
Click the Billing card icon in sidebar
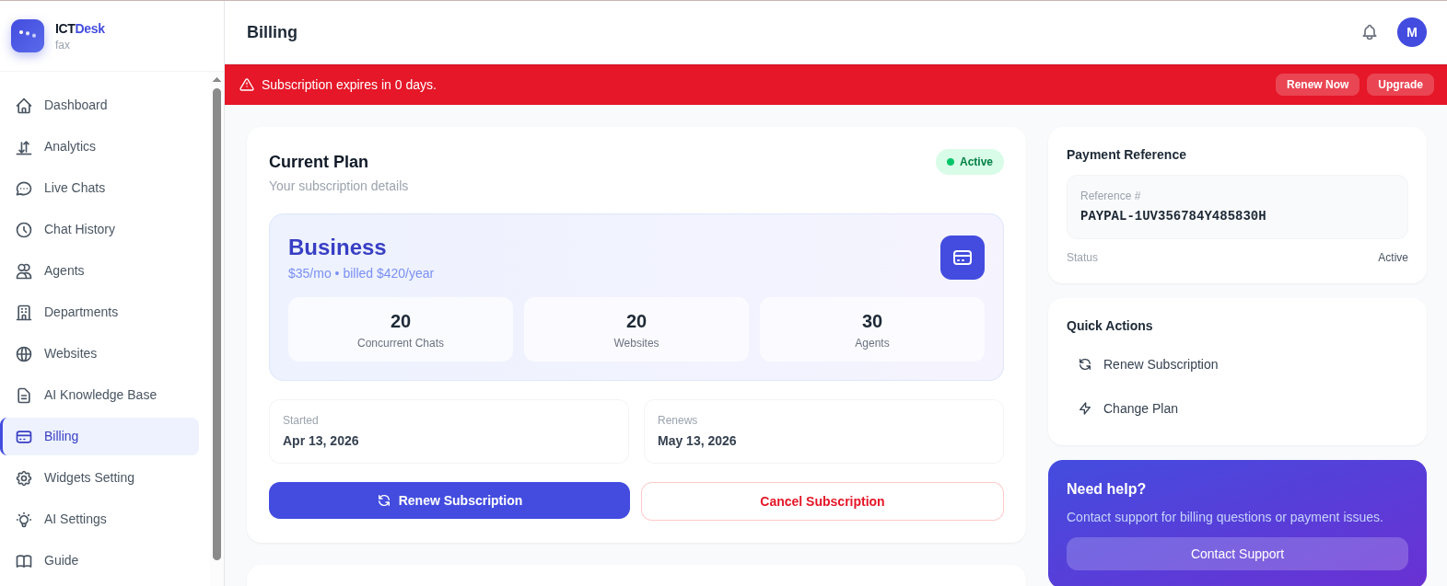(24, 437)
